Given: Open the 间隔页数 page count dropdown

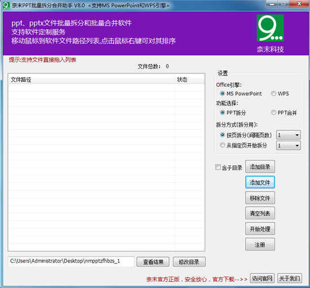Looking at the screenshot, I should pos(289,135).
